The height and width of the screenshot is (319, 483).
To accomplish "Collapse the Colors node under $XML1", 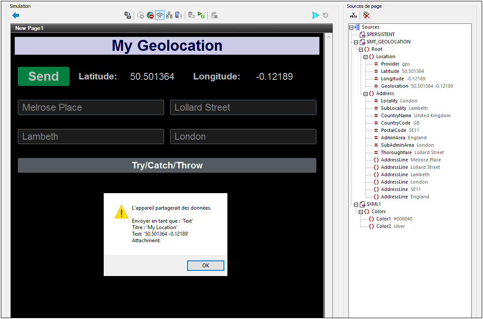I will click(x=361, y=212).
